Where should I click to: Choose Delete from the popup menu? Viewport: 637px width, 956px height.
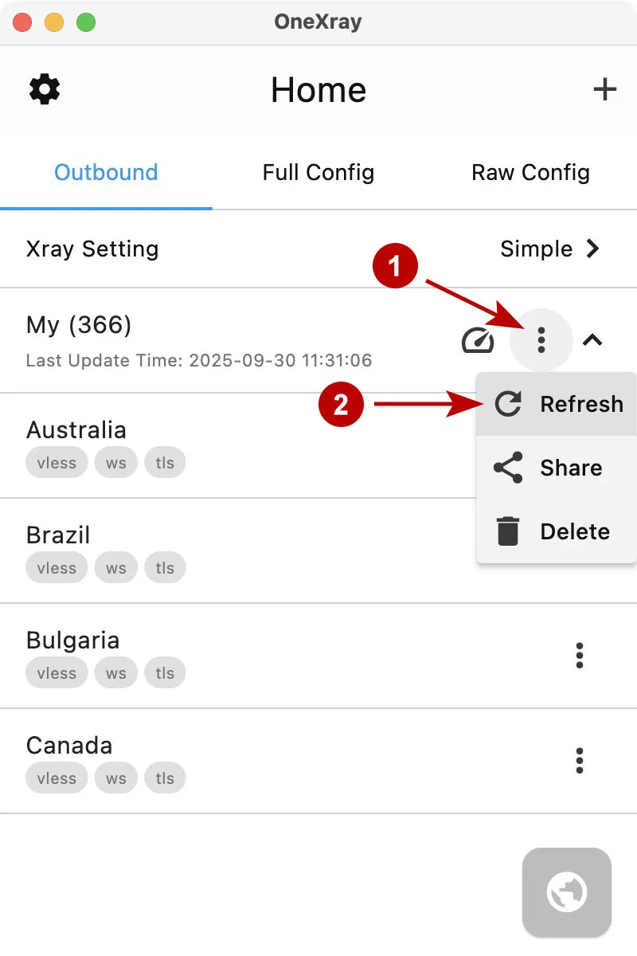point(557,531)
